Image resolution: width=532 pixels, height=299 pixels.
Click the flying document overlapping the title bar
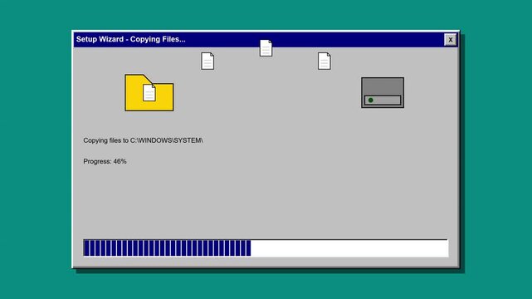266,48
